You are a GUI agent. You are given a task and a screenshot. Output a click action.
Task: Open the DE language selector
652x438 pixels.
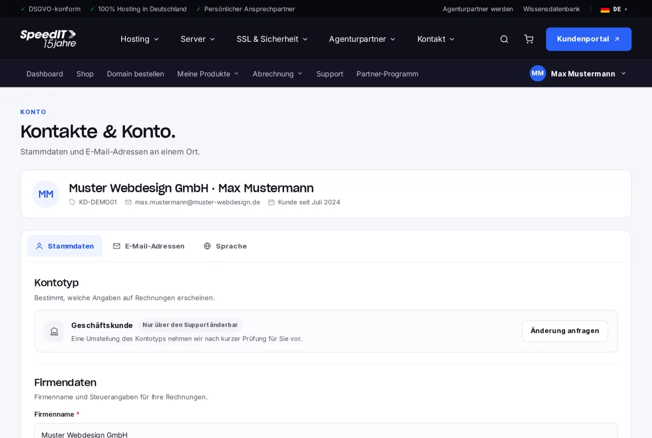click(614, 9)
